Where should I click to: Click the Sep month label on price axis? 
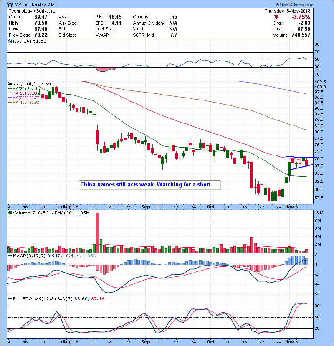pos(145,207)
